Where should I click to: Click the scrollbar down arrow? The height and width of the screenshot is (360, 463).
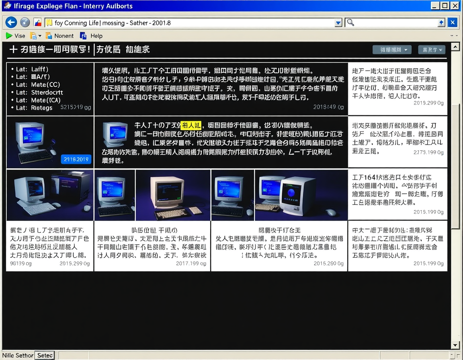pos(455,345)
